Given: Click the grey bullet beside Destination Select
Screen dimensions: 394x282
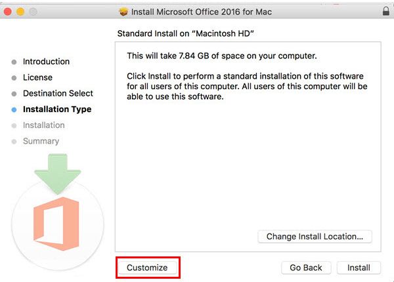Looking at the screenshot, I should [x=14, y=94].
